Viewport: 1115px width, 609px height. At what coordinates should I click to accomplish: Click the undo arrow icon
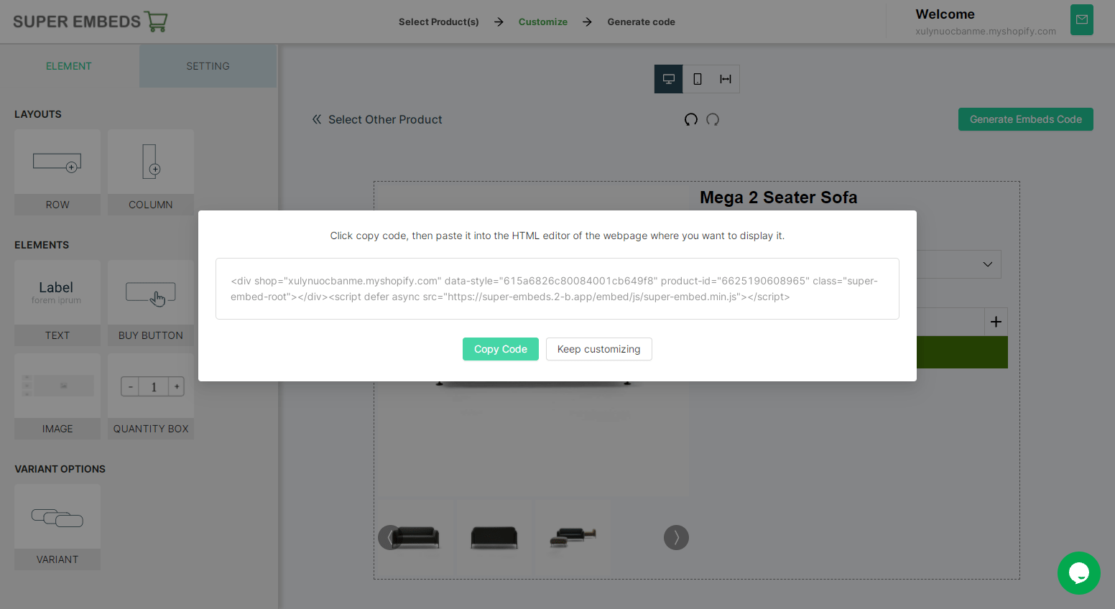(691, 119)
